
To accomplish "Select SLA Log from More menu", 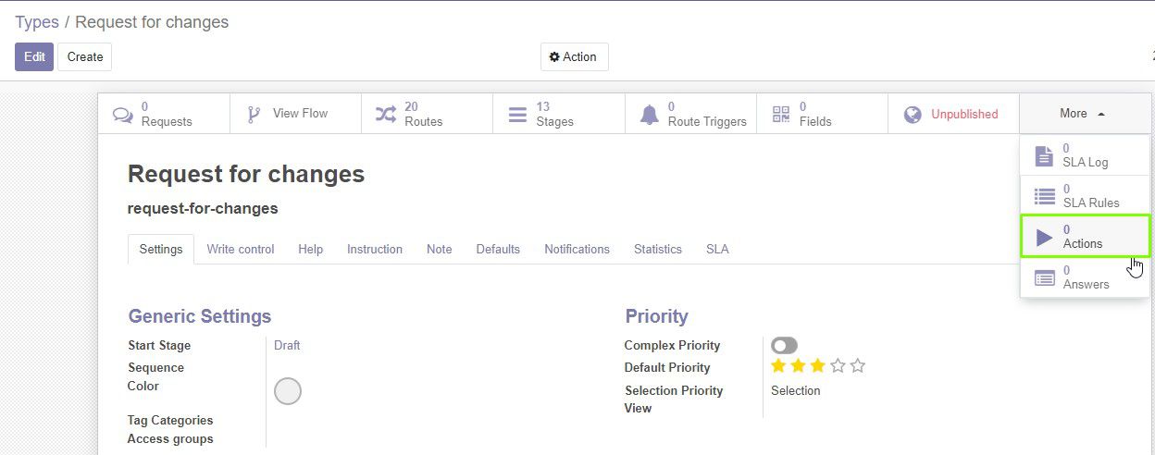I will click(x=1085, y=155).
